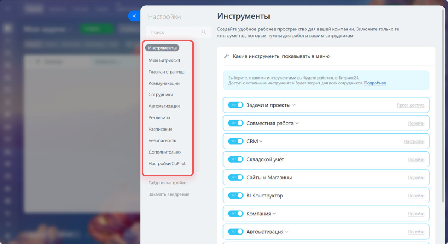Open the Расписание section
The image size is (448, 244).
[x=160, y=129]
